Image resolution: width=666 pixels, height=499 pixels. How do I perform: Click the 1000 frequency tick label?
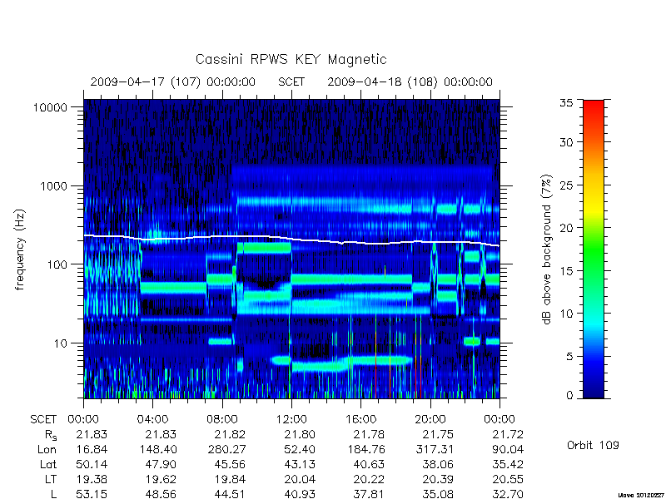(53, 186)
